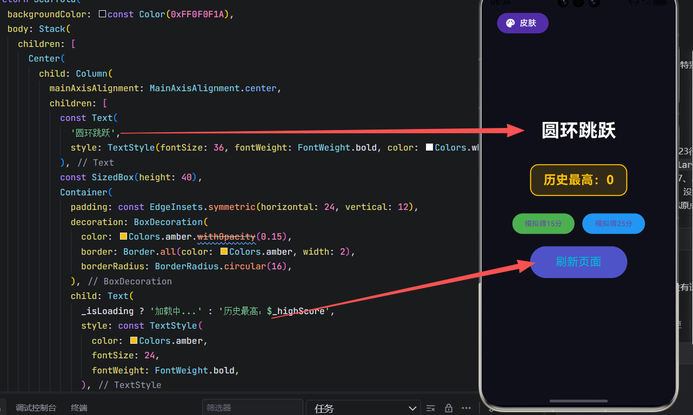The height and width of the screenshot is (415, 693).
Task: Click the white Colors.white swatch
Action: click(430, 147)
